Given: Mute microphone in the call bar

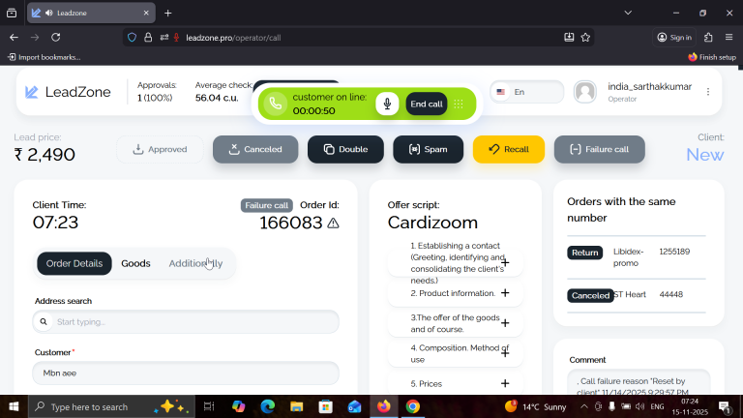Looking at the screenshot, I should [x=387, y=104].
